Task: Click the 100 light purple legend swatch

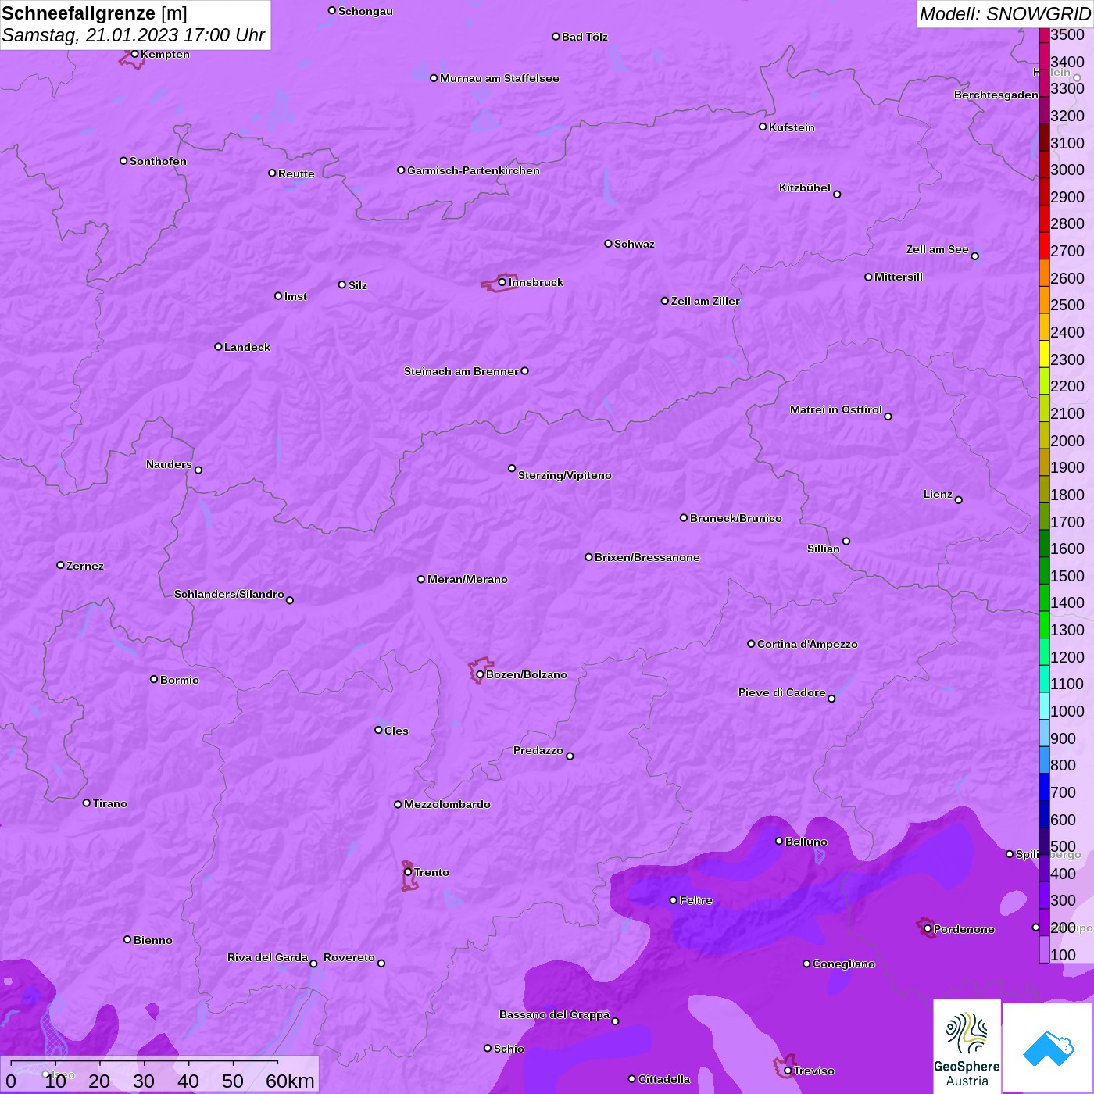Action: [1044, 949]
